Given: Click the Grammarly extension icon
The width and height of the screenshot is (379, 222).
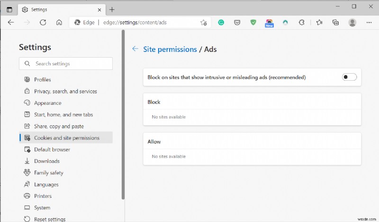Looking at the screenshot, I should pos(221,22).
